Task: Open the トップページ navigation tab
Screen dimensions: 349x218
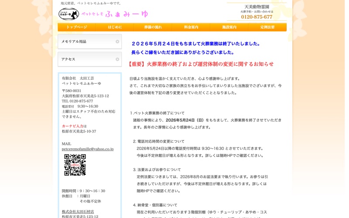Action: 77,27
